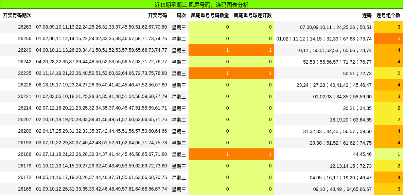Screen dimensions: 403x195
Task: Click the 连码 cell 44,45,46
Action: point(362,155)
